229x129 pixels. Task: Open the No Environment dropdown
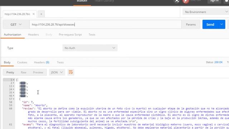[206, 12]
